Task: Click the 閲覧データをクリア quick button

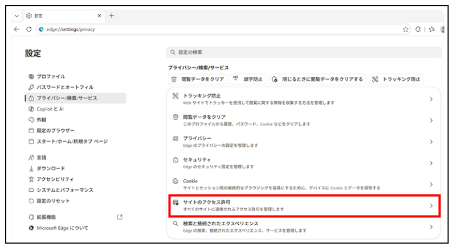Action: 198,79
